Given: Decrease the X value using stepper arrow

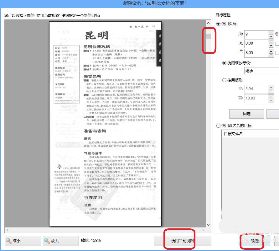Looking at the screenshot, I should [271, 46].
